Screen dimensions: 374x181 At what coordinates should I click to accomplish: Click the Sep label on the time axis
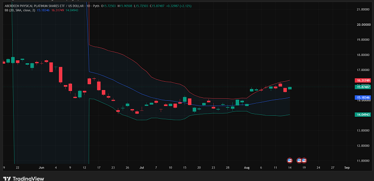coord(347,168)
